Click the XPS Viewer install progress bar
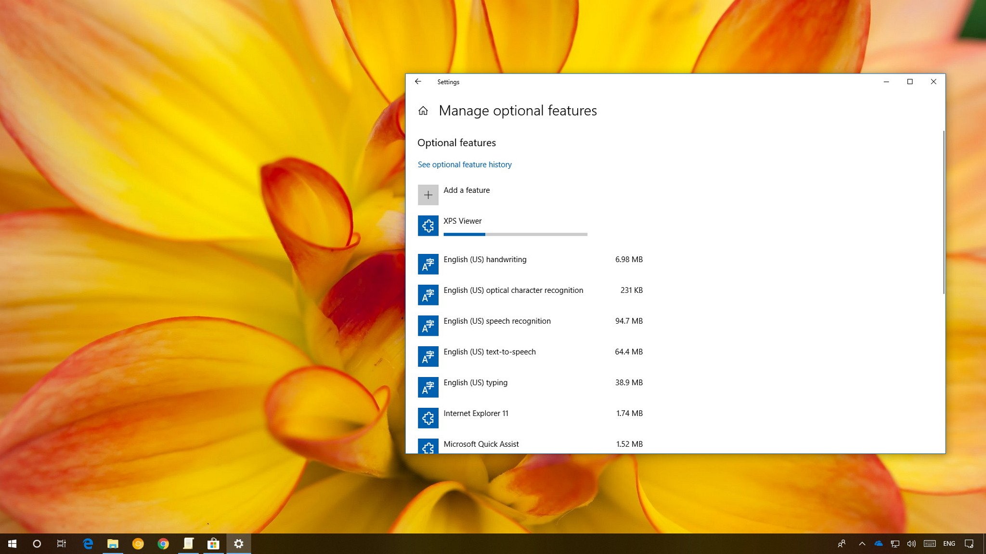The image size is (986, 554). coord(515,234)
